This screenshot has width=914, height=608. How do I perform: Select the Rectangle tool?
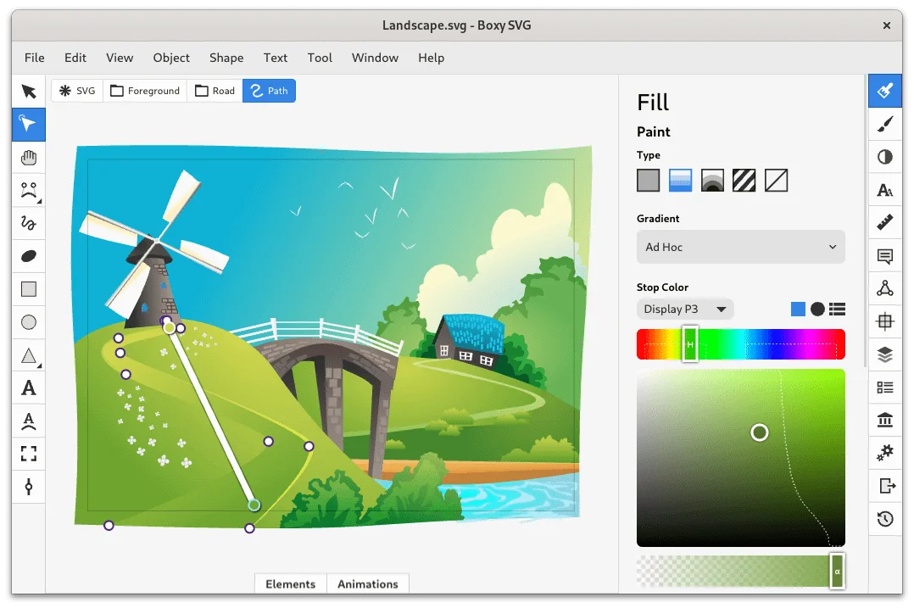coord(29,289)
